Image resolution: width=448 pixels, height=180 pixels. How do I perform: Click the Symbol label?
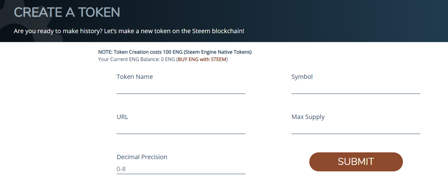pos(302,77)
